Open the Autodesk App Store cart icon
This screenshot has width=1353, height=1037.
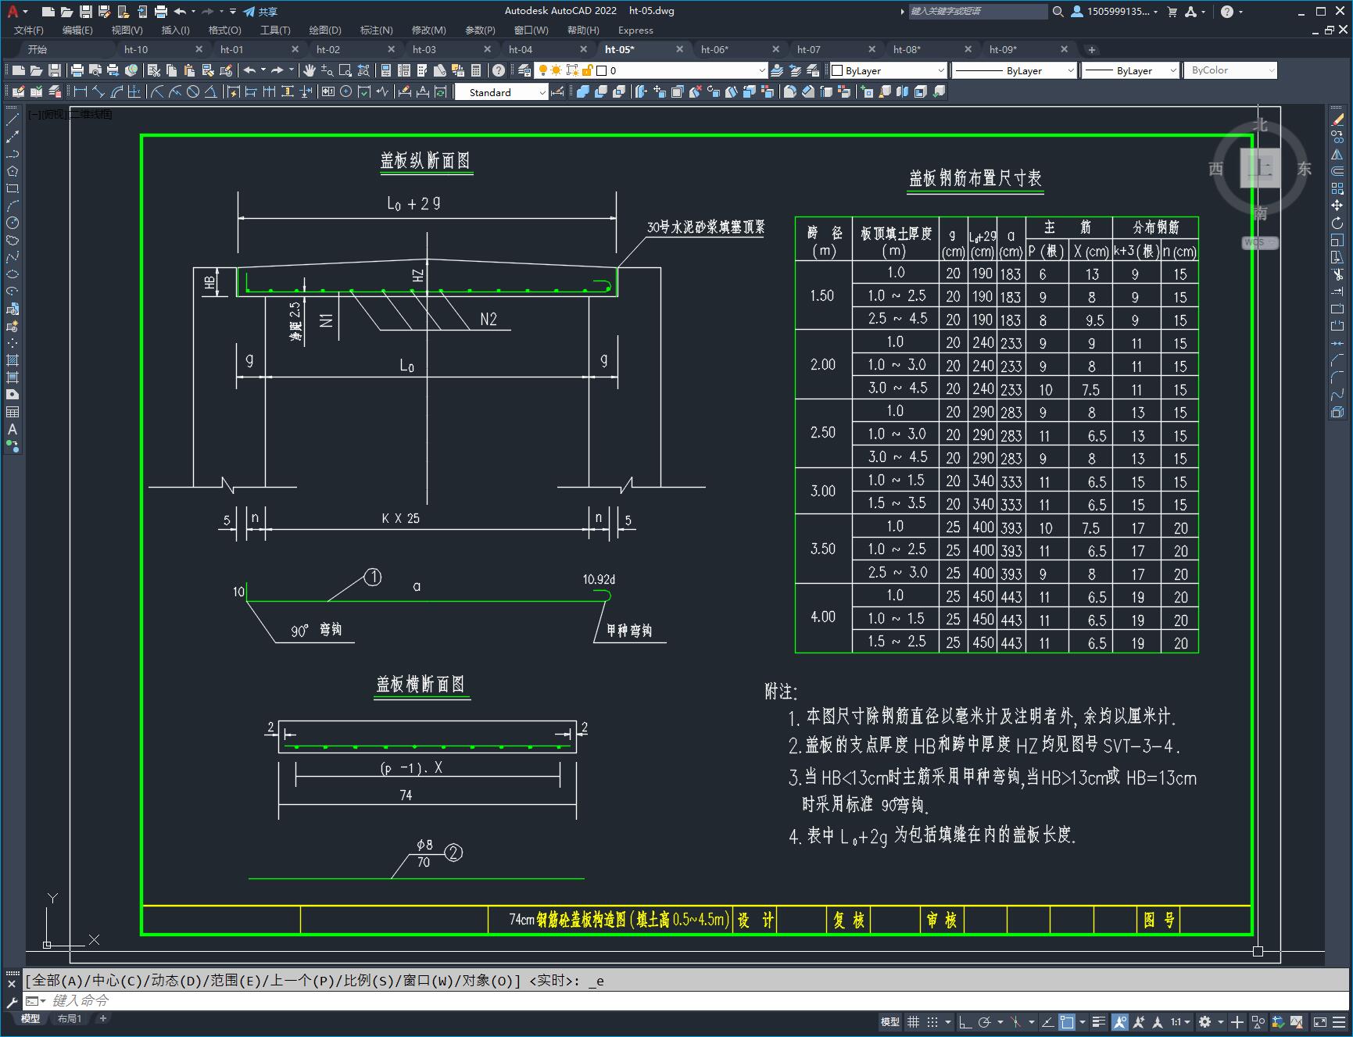click(1172, 11)
